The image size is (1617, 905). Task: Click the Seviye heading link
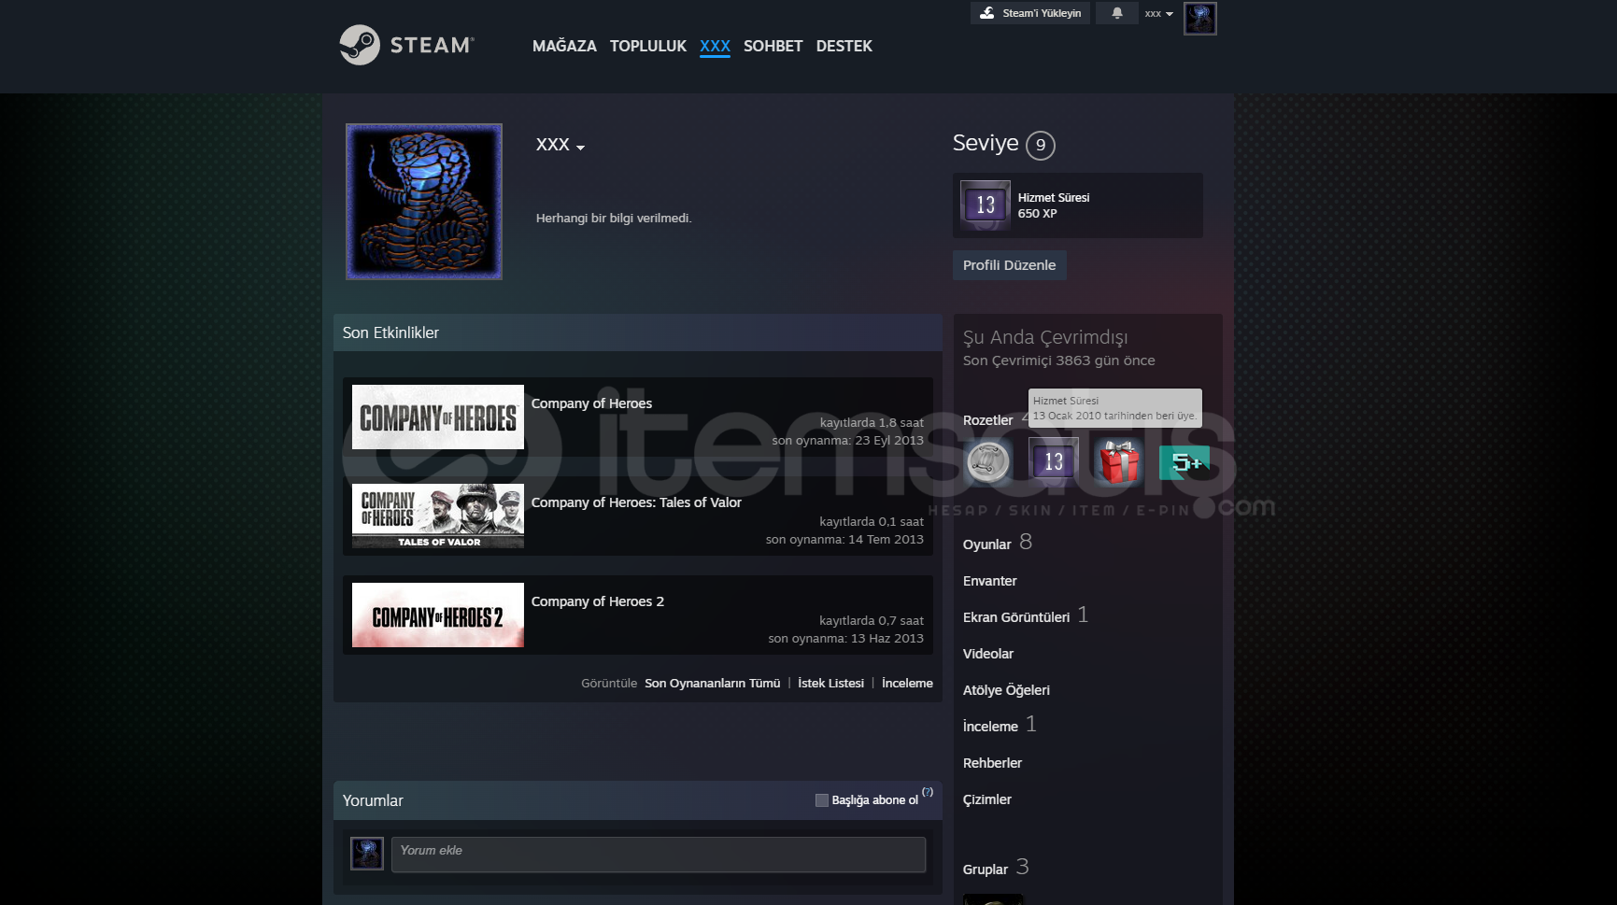(985, 143)
